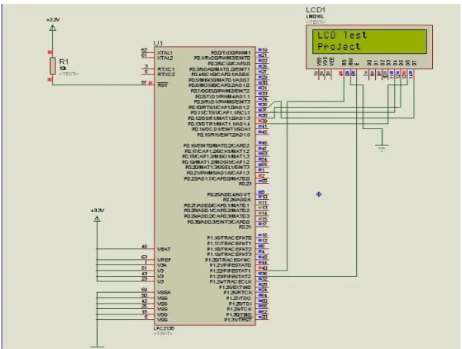Click LCD pin 13 D6 red indicator
The height and width of the screenshot is (349, 462).
(x=404, y=72)
